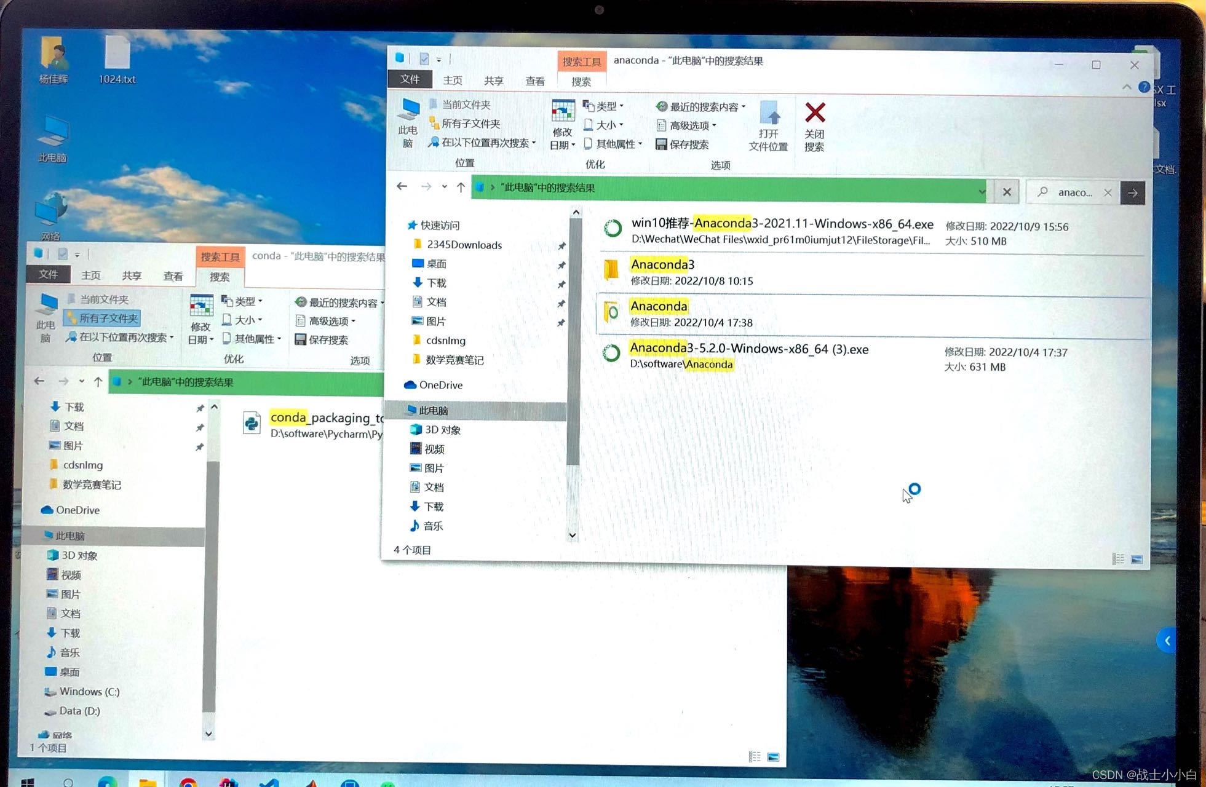The height and width of the screenshot is (787, 1206).
Task: Open 3D Objects in anaconda window sidebar
Action: tap(436, 430)
